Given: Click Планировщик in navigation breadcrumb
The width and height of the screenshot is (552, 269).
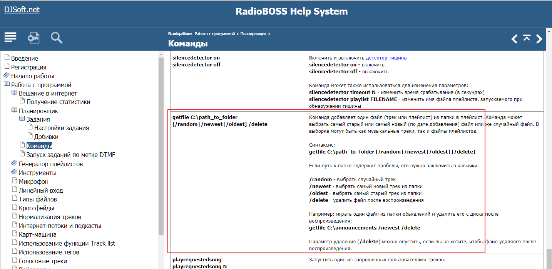Looking at the screenshot, I should tap(253, 34).
